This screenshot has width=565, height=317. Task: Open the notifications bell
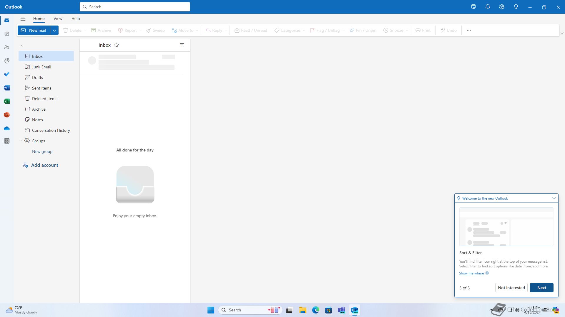pyautogui.click(x=488, y=7)
